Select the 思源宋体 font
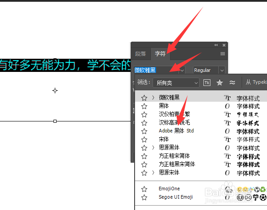The image size is (267, 210). click(x=169, y=172)
